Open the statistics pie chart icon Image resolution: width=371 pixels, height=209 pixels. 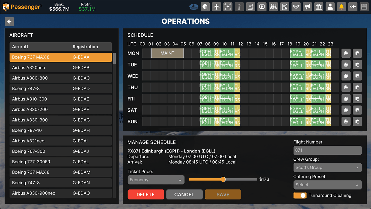click(205, 7)
